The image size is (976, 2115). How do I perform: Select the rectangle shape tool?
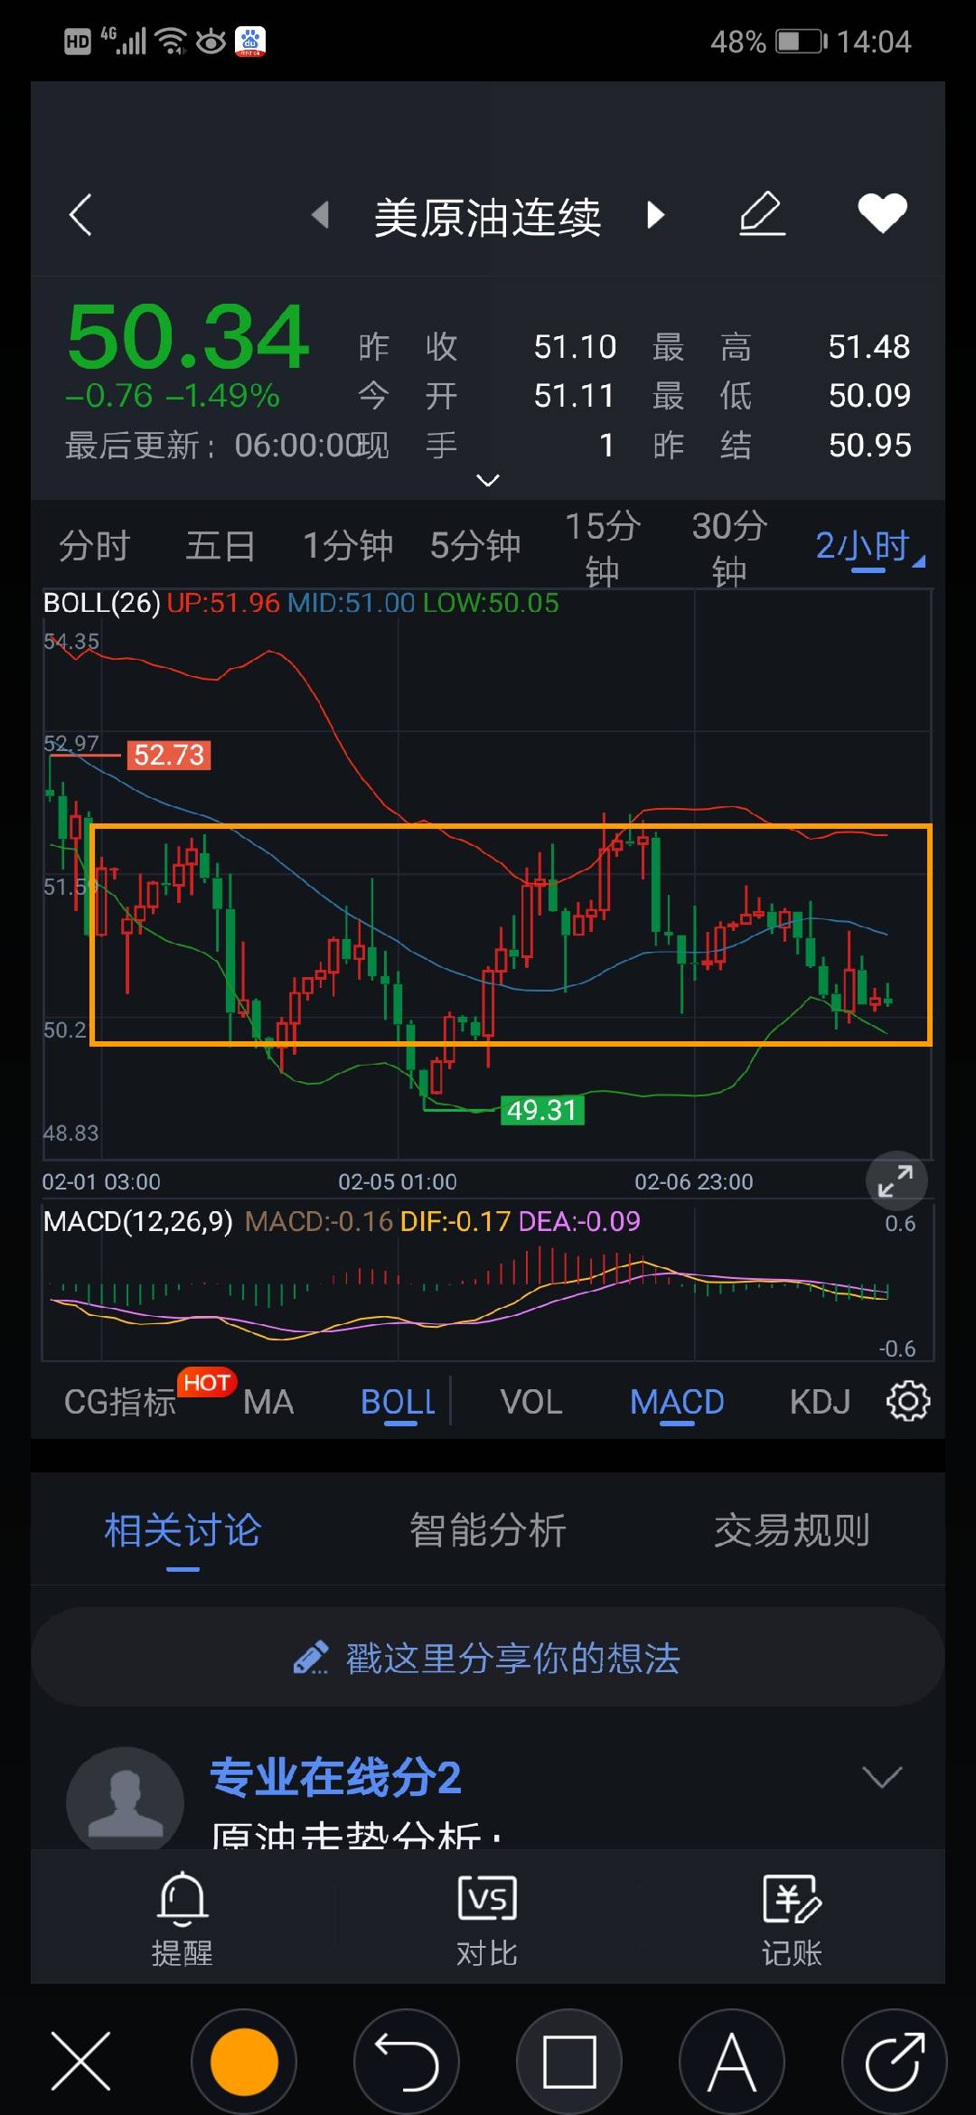pos(569,2062)
